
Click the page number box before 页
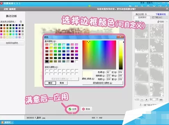154,99
